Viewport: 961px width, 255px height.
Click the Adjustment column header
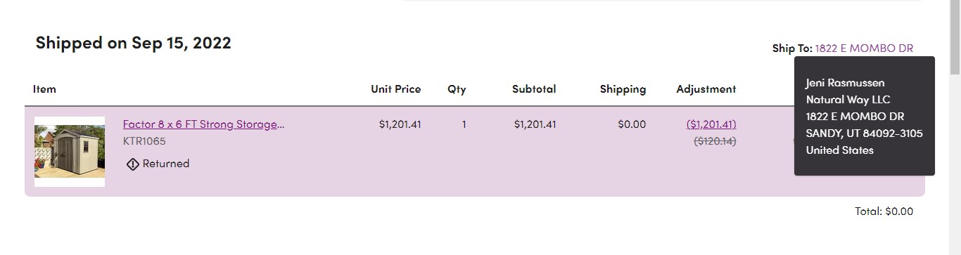click(706, 89)
